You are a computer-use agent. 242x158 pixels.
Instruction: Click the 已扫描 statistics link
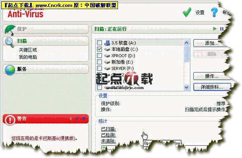[108, 129]
